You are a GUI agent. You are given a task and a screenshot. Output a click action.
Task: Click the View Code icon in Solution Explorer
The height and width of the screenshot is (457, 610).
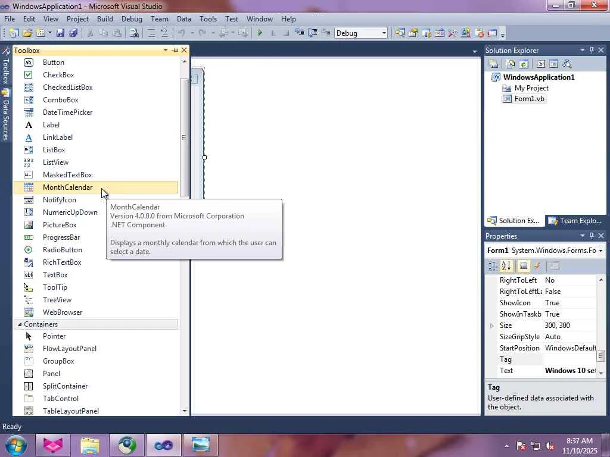tap(541, 64)
